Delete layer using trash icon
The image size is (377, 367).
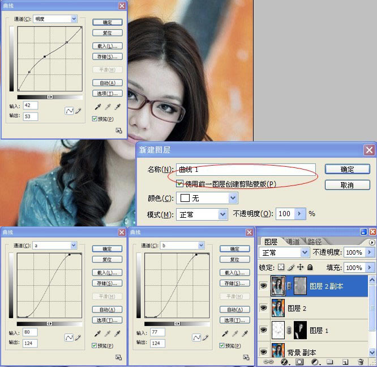361,362
